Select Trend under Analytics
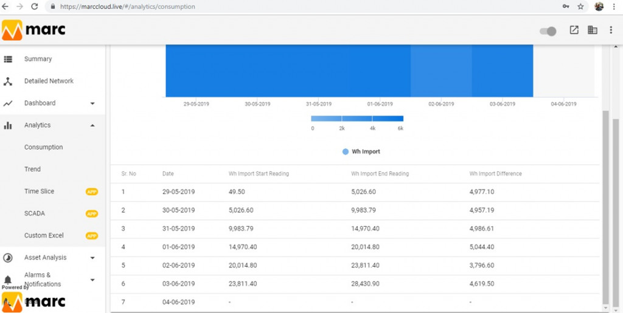 33,170
